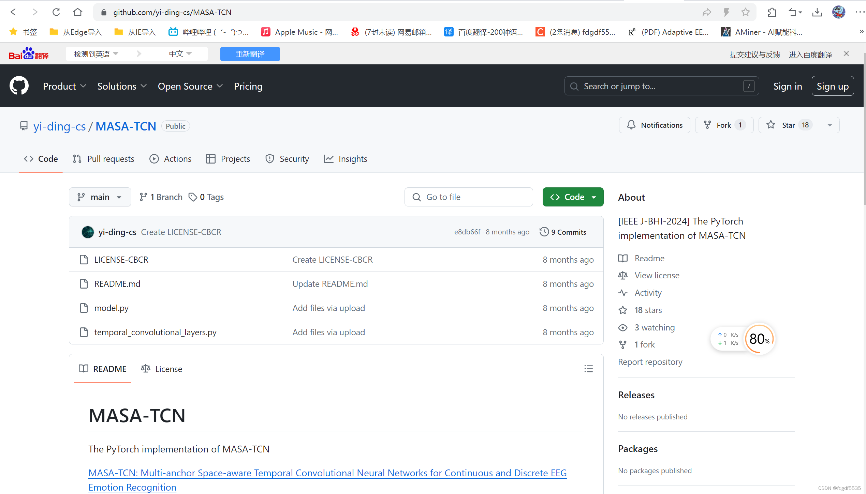Expand the star lists dropdown arrow
866x494 pixels.
[x=830, y=125]
